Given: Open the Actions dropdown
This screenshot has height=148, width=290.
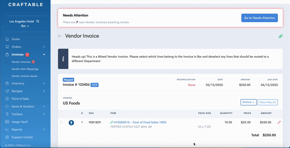Looking at the screenshot, I should pos(248,102).
